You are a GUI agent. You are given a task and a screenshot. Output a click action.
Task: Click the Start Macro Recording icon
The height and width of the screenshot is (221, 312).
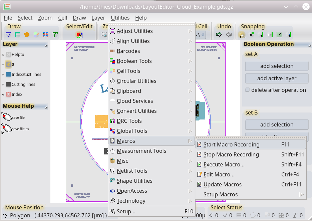199,144
